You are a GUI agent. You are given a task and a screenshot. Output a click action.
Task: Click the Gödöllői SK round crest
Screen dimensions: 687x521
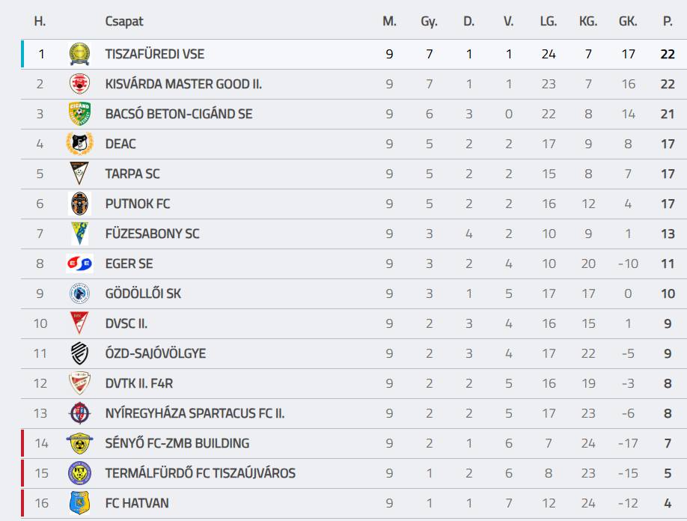tap(79, 293)
